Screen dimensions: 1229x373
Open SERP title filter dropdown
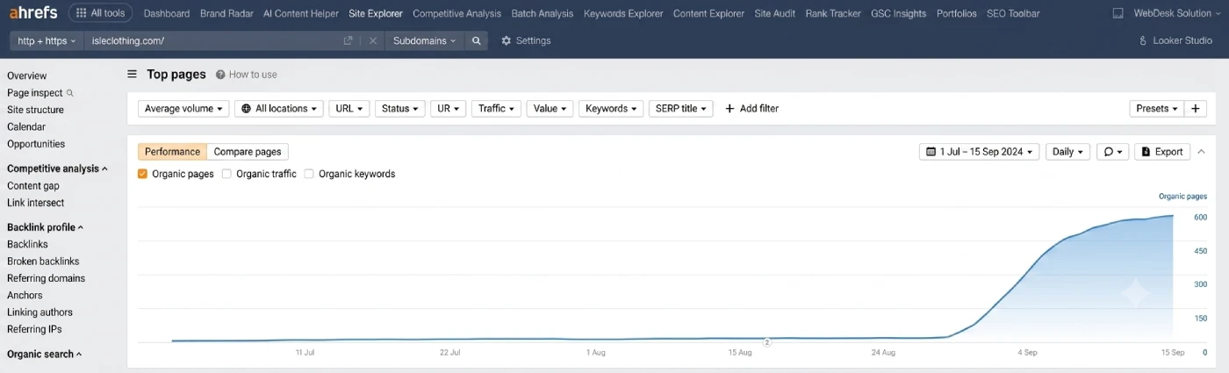681,108
